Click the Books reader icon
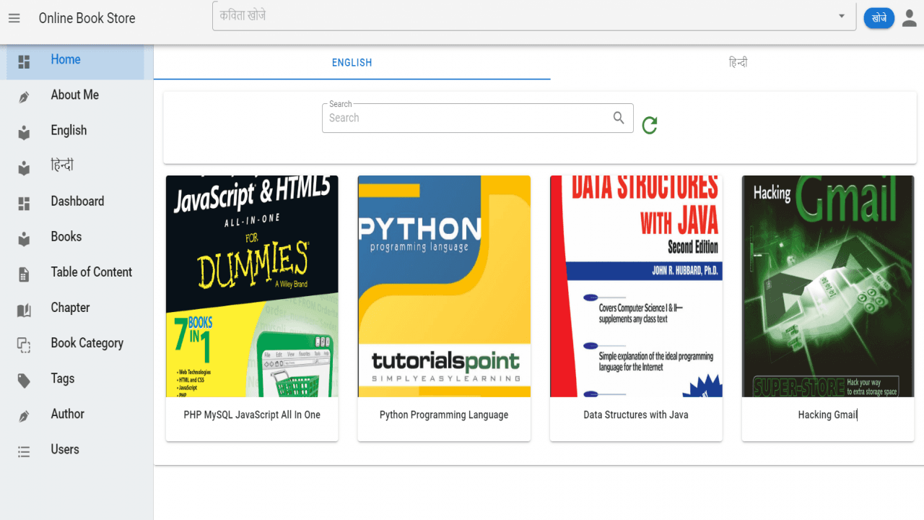 tap(24, 239)
